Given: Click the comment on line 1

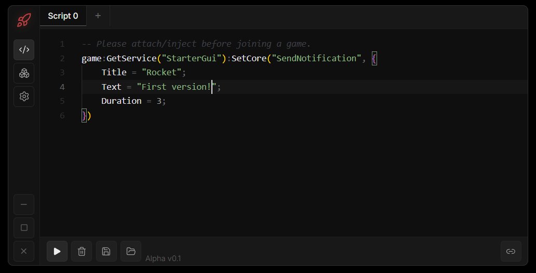Looking at the screenshot, I should [x=196, y=44].
